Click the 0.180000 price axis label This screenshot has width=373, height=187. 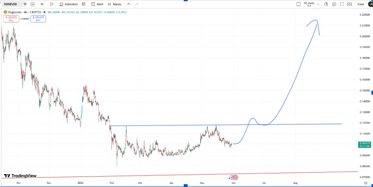365,58
